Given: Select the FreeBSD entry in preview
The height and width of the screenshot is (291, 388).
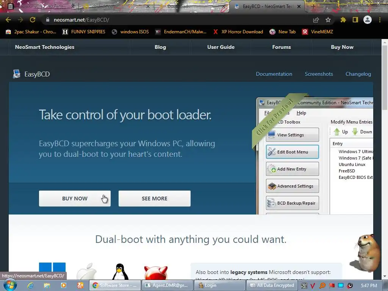Looking at the screenshot, I should (347, 171).
